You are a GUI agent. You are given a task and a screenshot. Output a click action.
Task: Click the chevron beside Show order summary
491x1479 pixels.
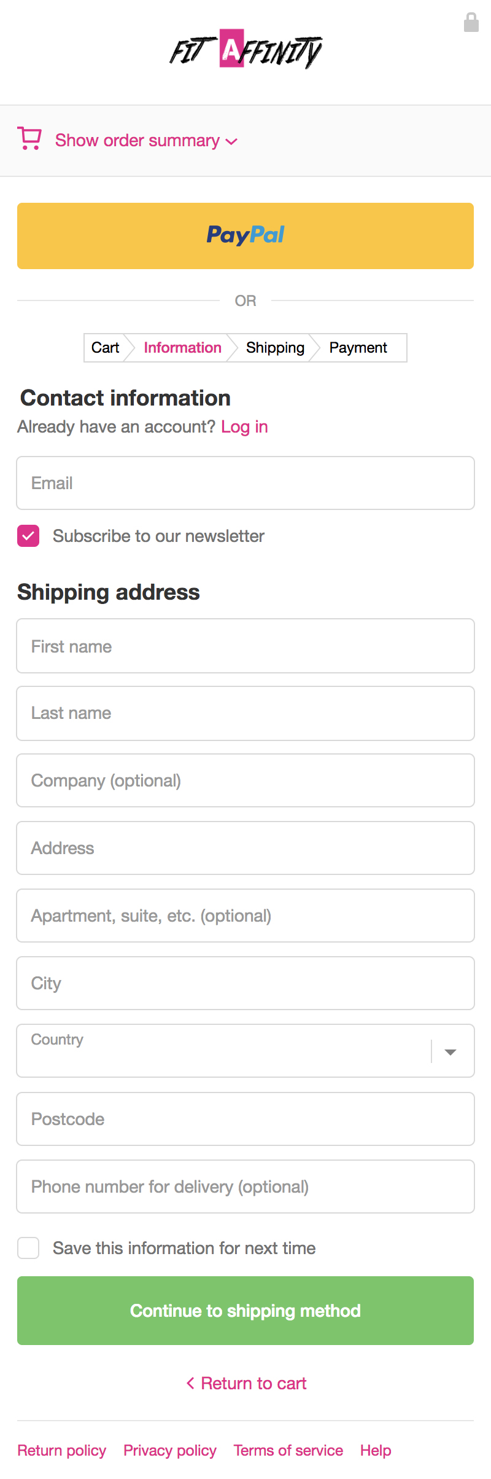pos(231,141)
